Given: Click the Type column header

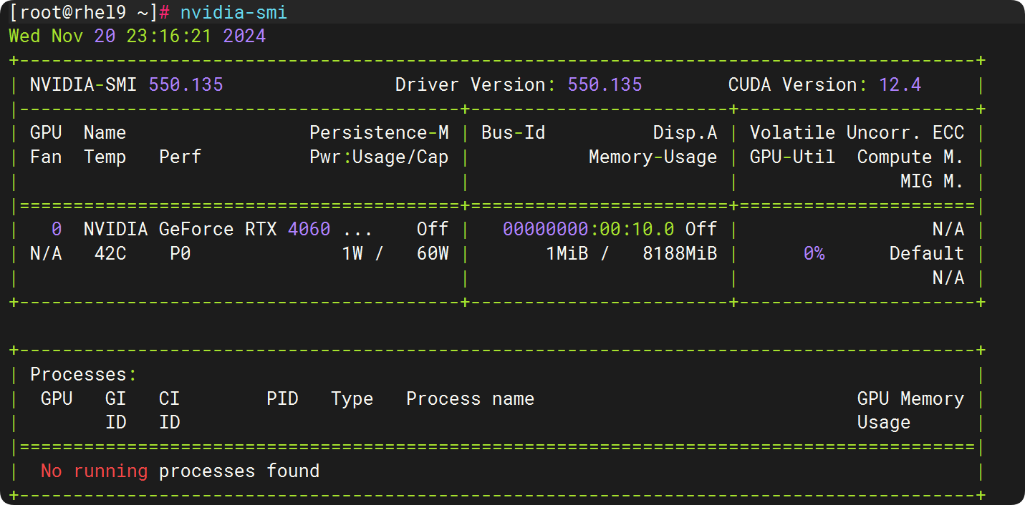Looking at the screenshot, I should (x=352, y=398).
